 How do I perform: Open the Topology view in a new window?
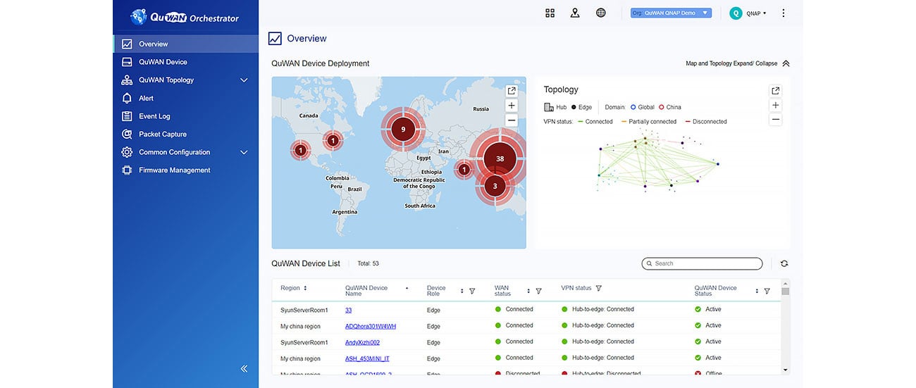[775, 91]
